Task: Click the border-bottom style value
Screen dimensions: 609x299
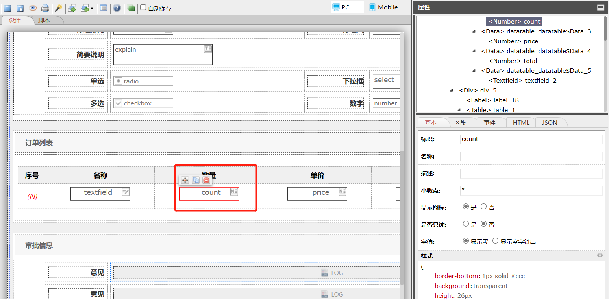Action: click(x=503, y=276)
